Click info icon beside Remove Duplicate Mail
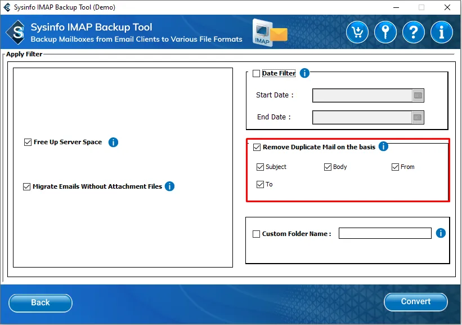The width and height of the screenshot is (462, 325). point(383,146)
